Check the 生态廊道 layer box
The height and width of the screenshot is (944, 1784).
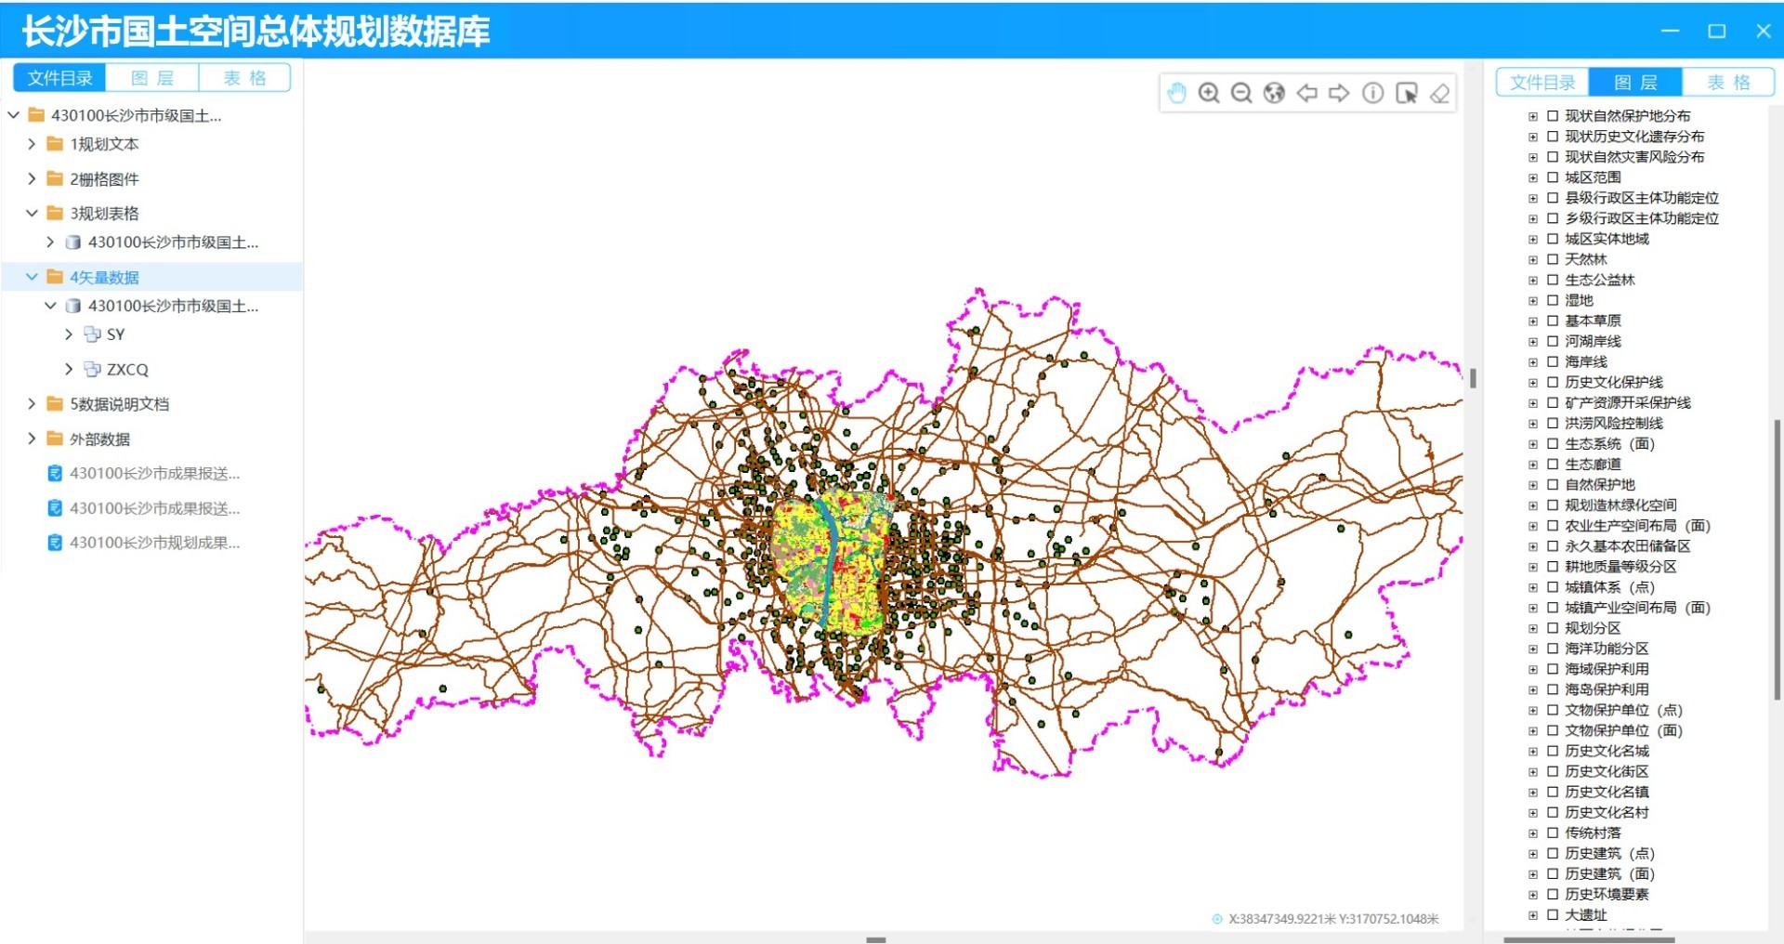click(x=1552, y=465)
